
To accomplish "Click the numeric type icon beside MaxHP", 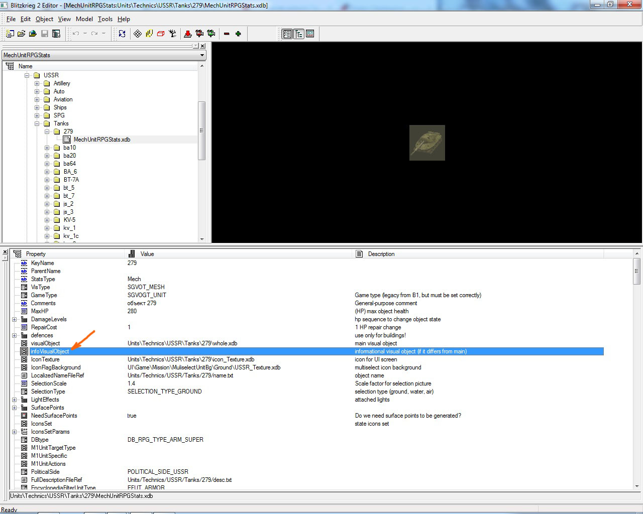I will click(24, 311).
